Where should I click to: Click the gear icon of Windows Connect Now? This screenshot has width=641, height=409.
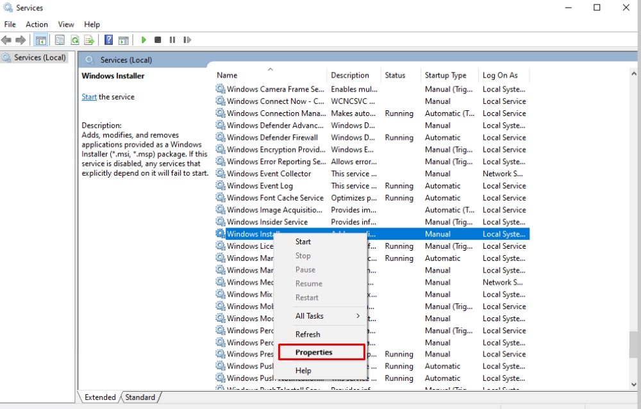[221, 101]
